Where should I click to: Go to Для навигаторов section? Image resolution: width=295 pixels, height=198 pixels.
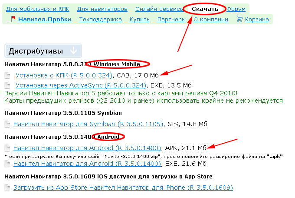coord(102,9)
